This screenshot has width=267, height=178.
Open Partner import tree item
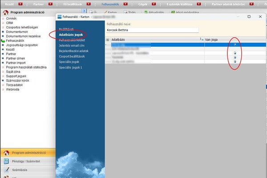(16, 63)
